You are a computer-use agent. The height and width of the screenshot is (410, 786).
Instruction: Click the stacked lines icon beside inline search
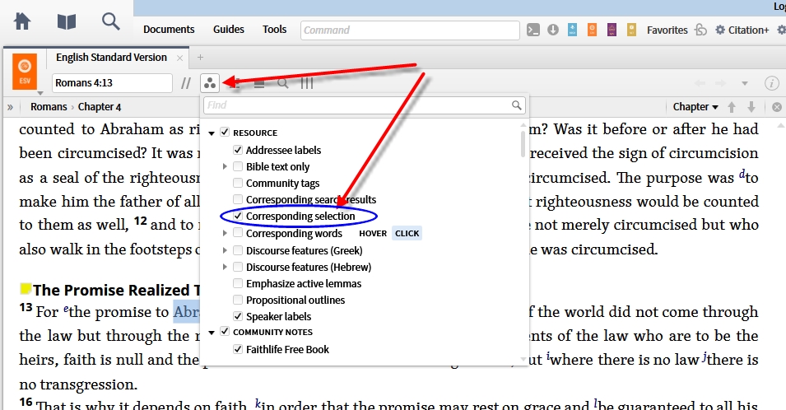[259, 83]
